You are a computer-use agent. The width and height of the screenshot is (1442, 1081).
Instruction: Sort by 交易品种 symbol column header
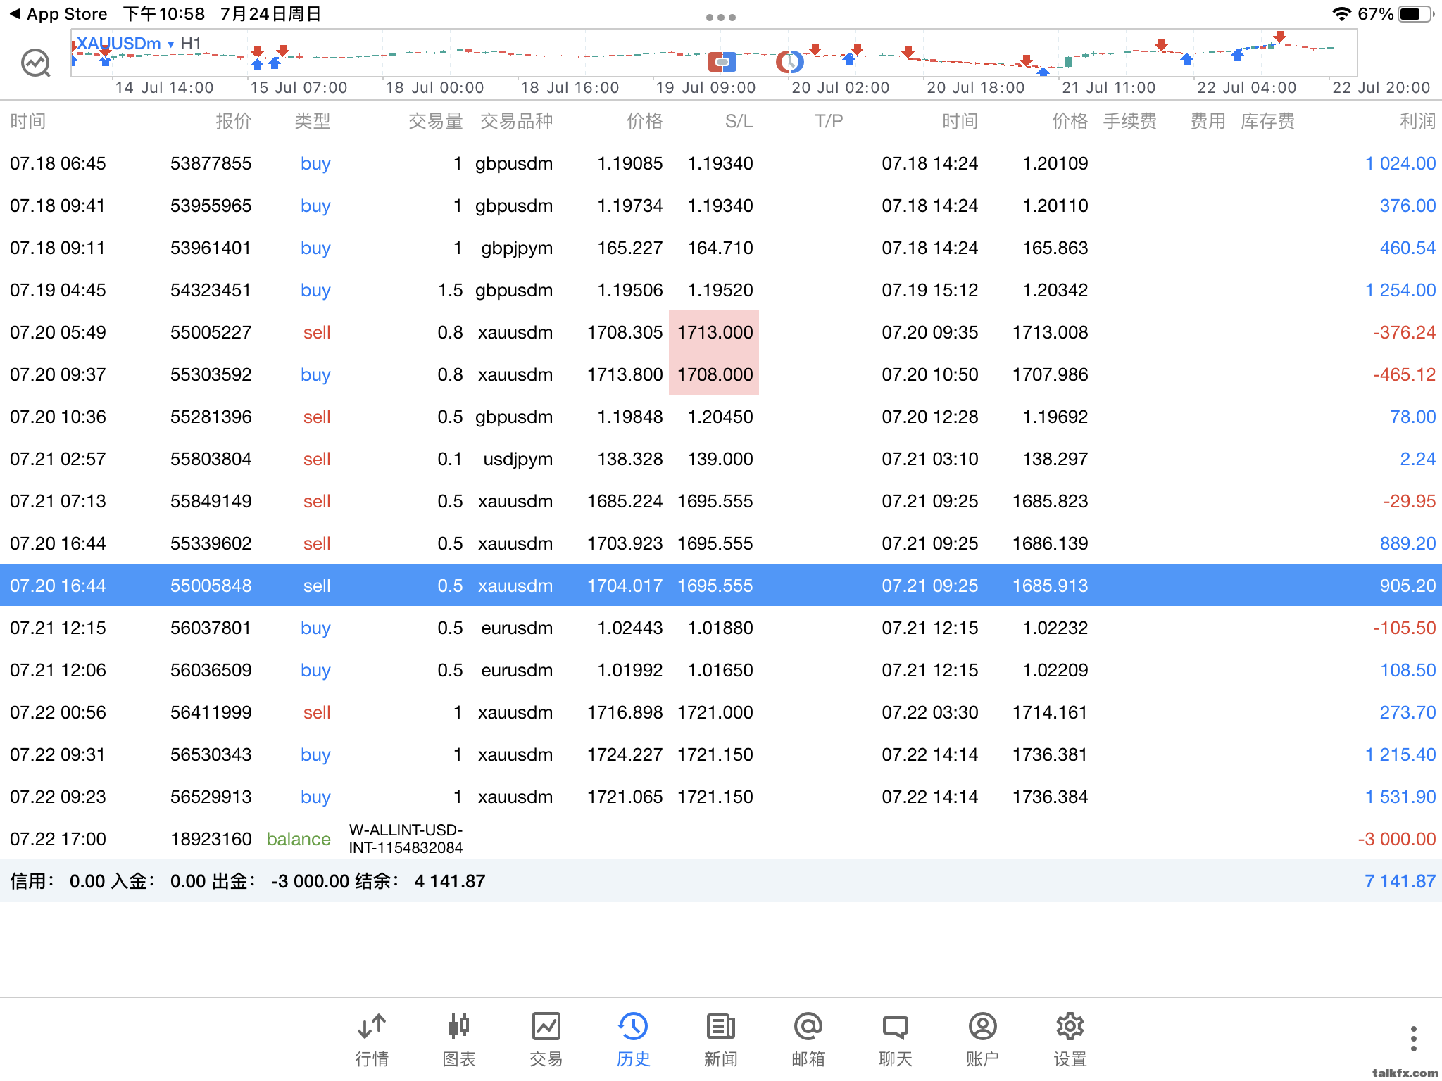pyautogui.click(x=516, y=121)
